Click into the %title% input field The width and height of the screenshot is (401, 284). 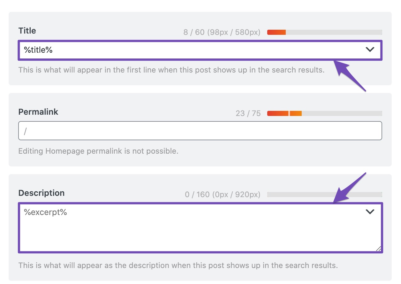tap(192, 50)
